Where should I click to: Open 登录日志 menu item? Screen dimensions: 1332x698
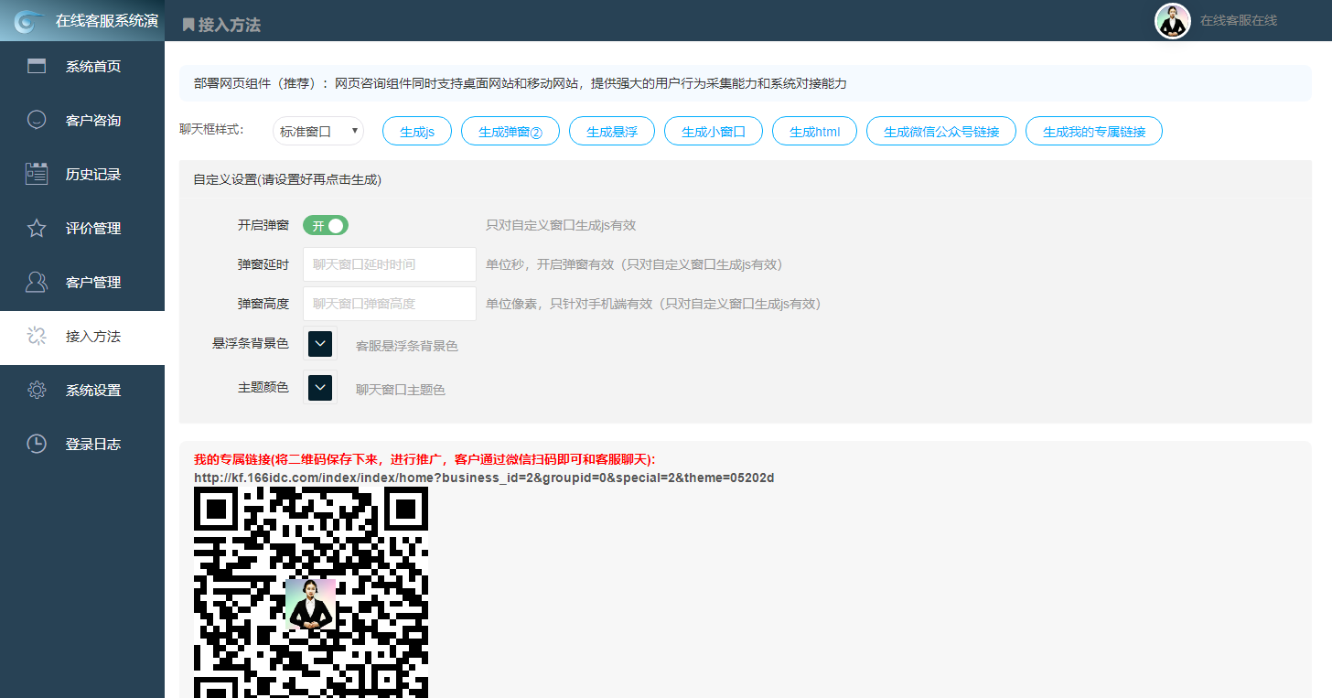pos(82,444)
